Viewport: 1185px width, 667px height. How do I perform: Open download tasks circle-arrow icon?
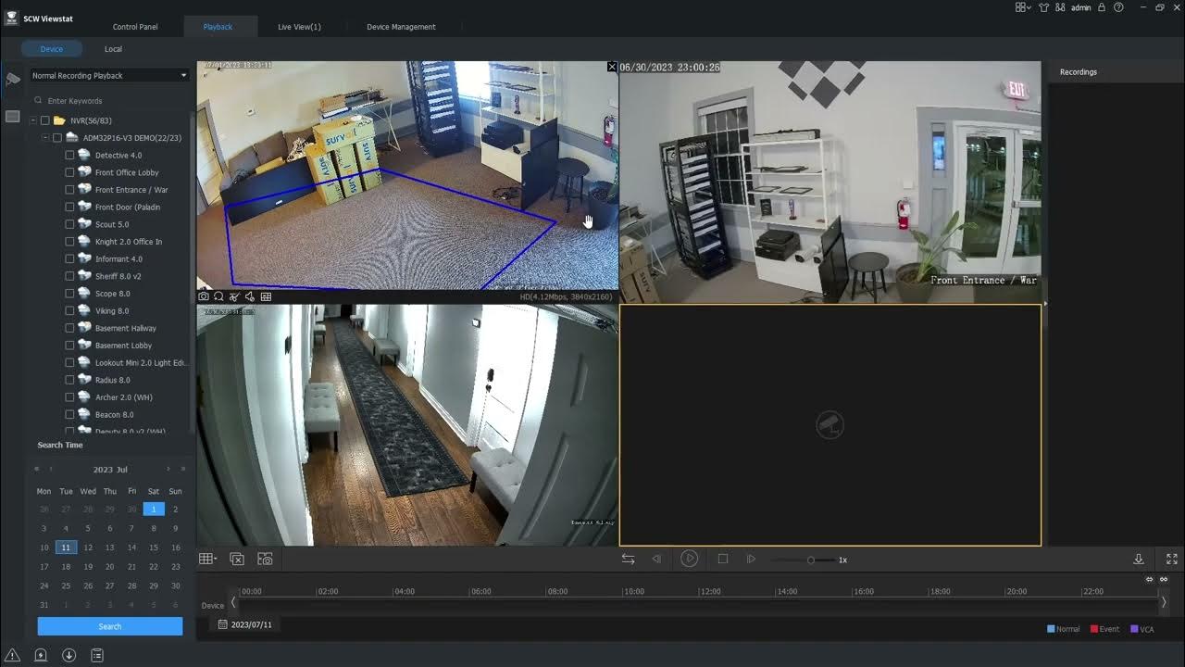click(69, 655)
